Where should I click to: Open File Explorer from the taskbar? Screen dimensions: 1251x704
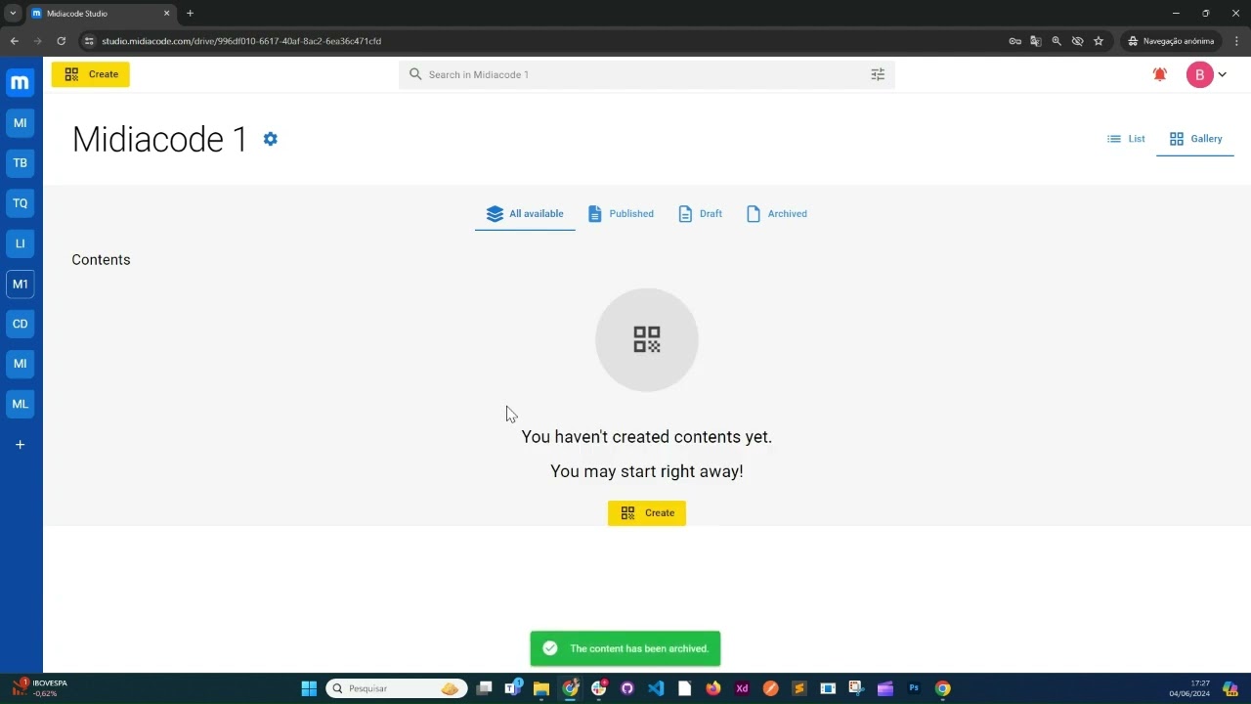point(541,688)
